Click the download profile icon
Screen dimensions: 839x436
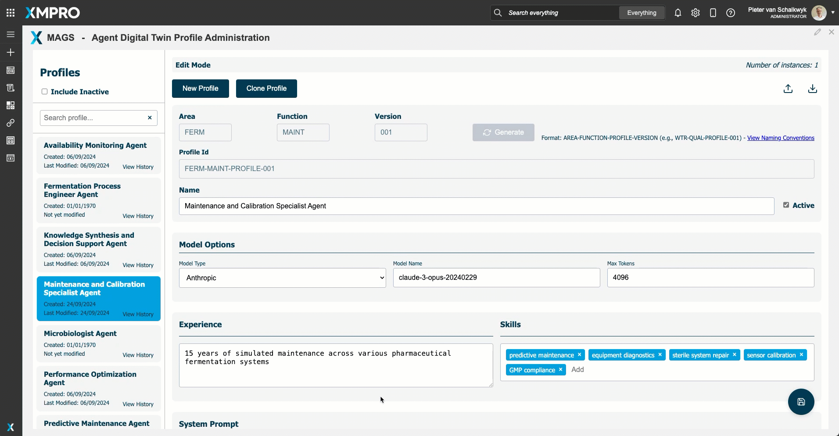(x=812, y=89)
